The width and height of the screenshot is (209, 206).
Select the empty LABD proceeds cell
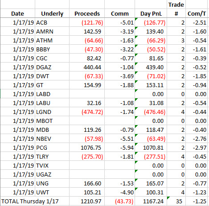(87, 94)
